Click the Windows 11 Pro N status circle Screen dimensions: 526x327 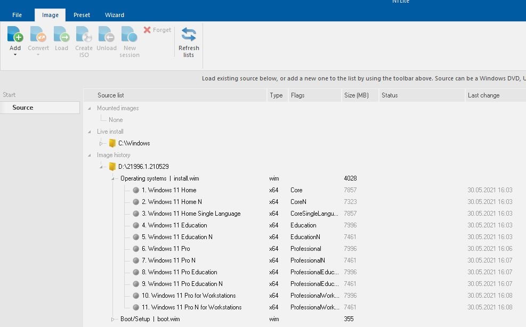(x=136, y=260)
